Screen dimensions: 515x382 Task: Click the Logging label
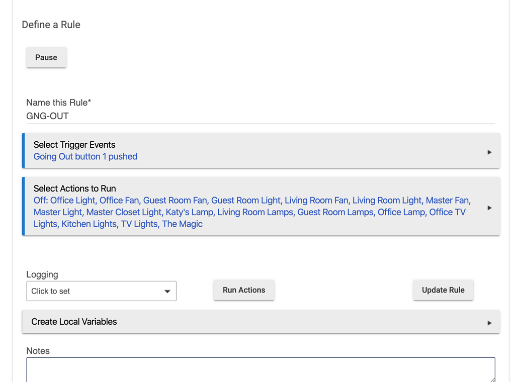coord(42,274)
